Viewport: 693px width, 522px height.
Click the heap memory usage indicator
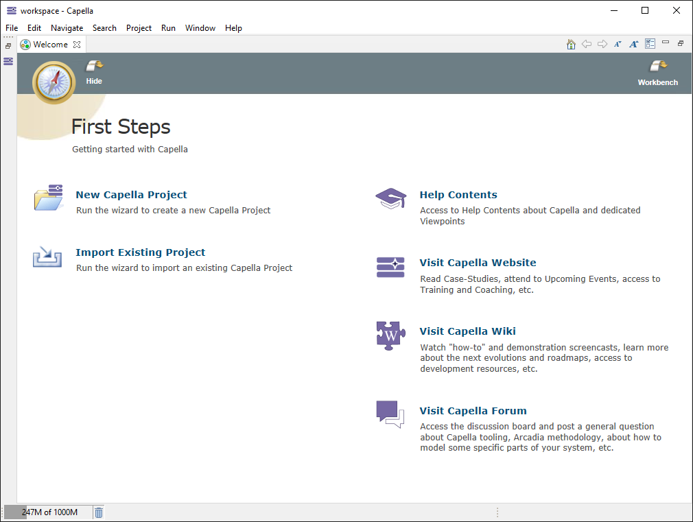[x=48, y=512]
